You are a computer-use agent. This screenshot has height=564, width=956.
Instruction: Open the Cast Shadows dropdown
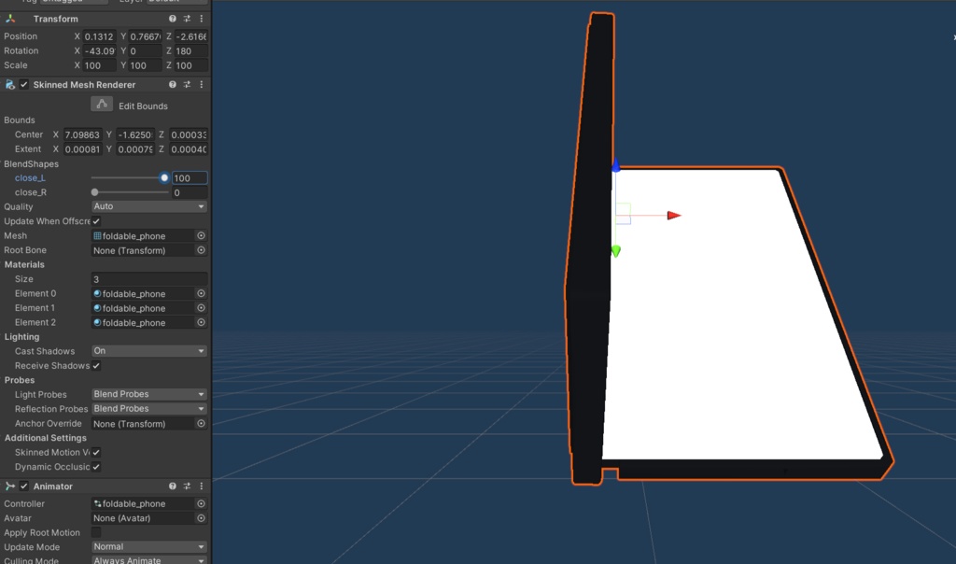148,350
